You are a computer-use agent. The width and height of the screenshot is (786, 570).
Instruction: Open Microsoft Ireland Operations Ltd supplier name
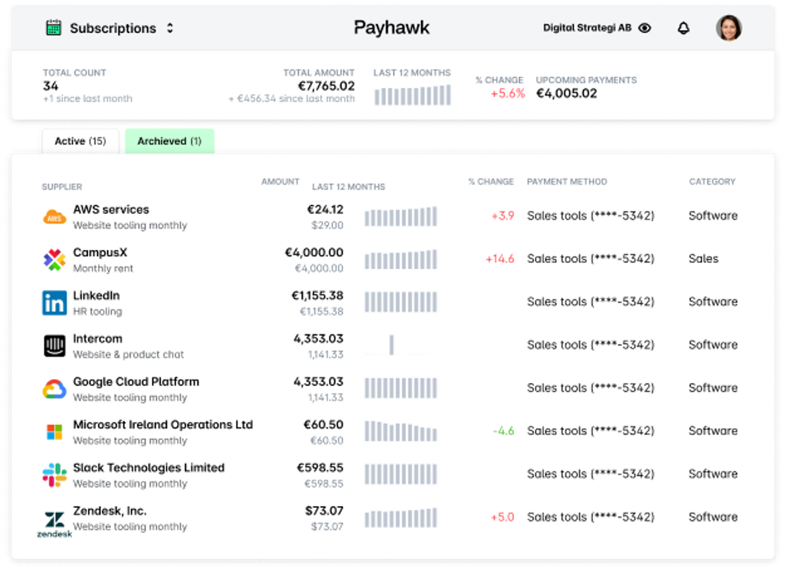163,425
